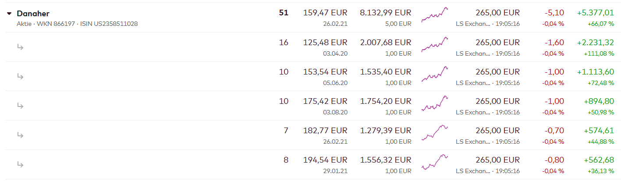Collapse the Danaher position rows
Screen dimensions: 621x181
(9, 14)
